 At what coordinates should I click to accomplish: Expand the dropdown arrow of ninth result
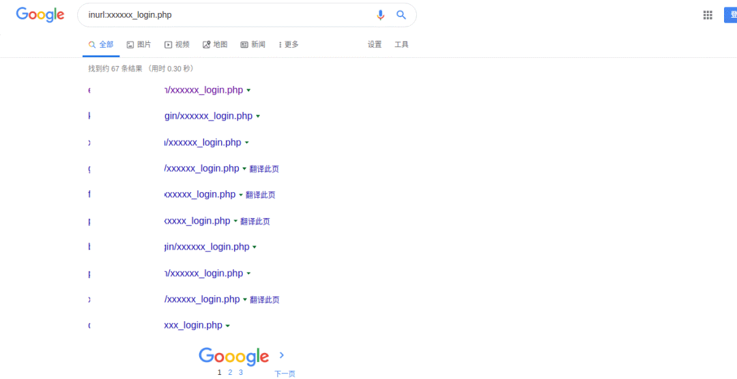[x=245, y=300]
